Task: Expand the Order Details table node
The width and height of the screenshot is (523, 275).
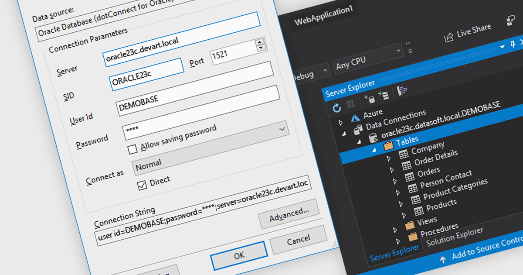Action: 391,170
